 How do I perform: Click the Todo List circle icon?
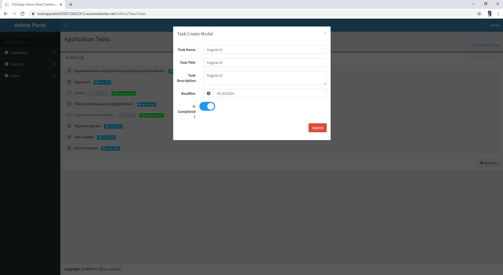pyautogui.click(x=7, y=64)
